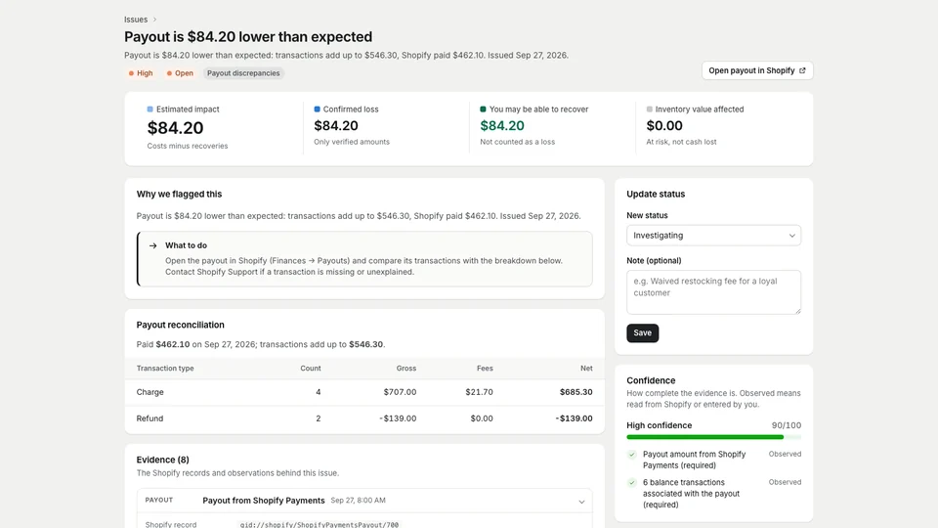The height and width of the screenshot is (528, 938).
Task: Click the chevron in the Investigating dropdown
Action: tap(792, 236)
